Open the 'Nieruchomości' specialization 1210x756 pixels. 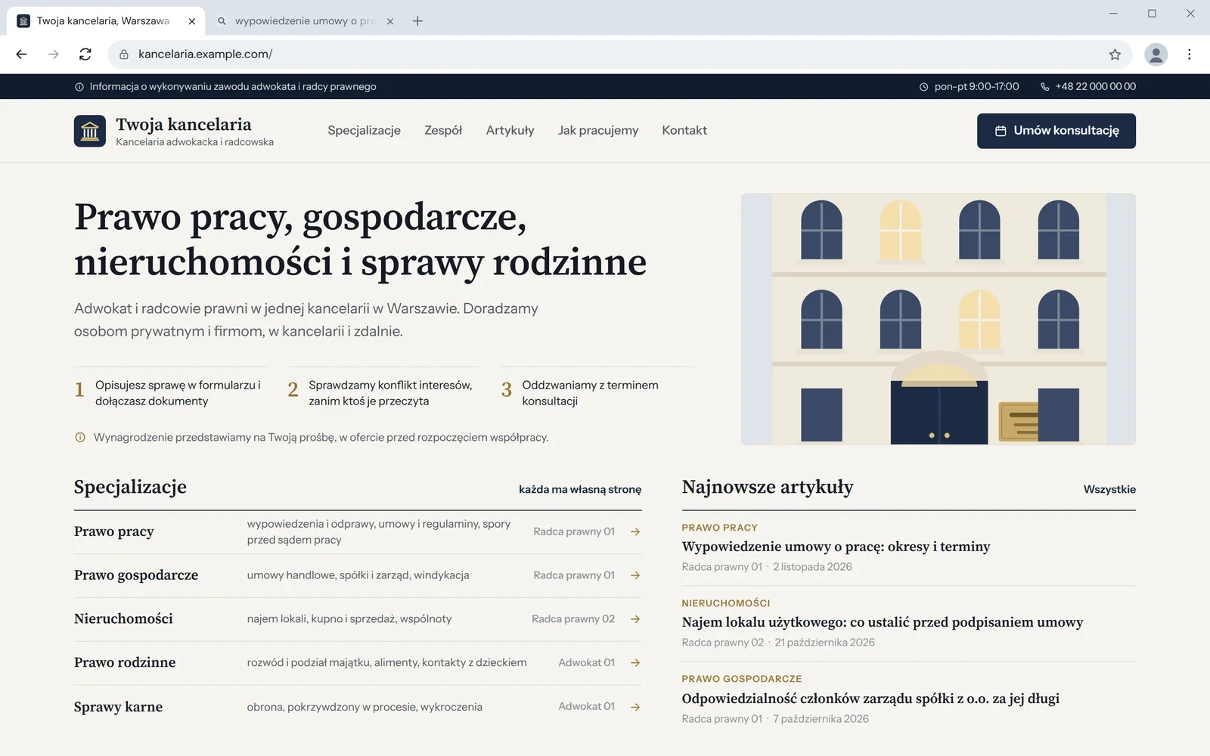(123, 619)
